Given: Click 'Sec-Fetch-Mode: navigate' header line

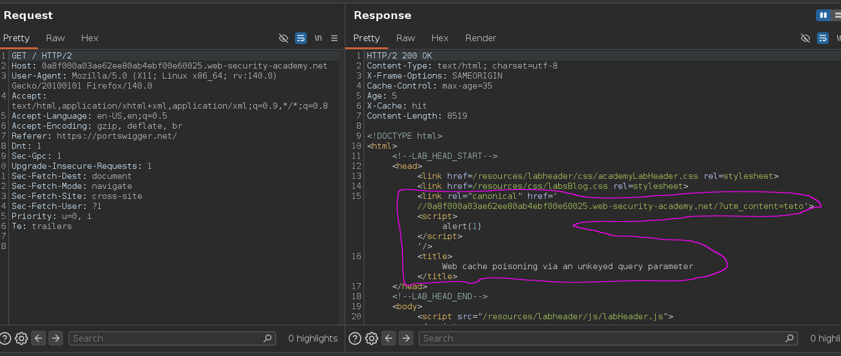Looking at the screenshot, I should pos(72,186).
